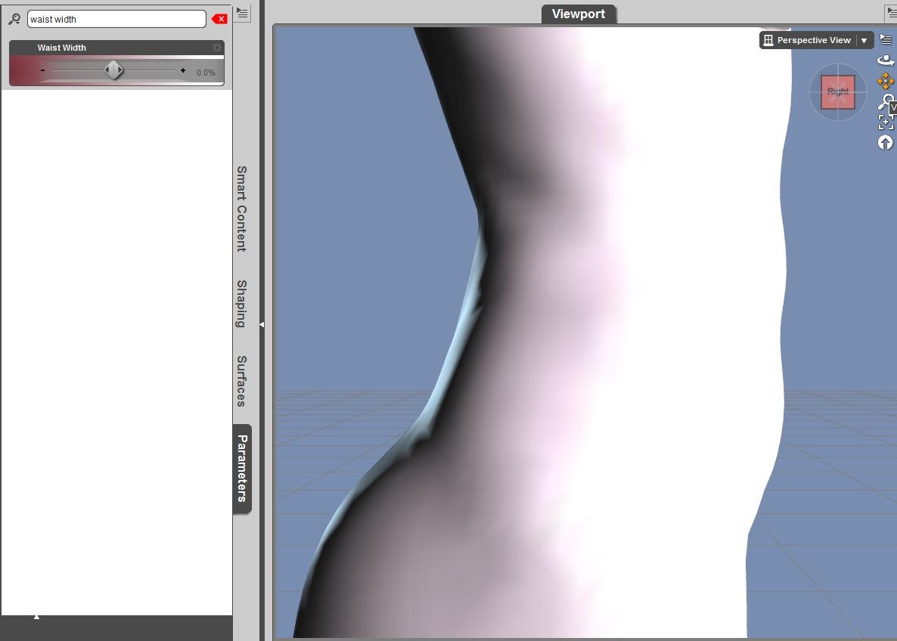
Task: Select the viewport zoom magnifier tool
Action: coord(886,102)
